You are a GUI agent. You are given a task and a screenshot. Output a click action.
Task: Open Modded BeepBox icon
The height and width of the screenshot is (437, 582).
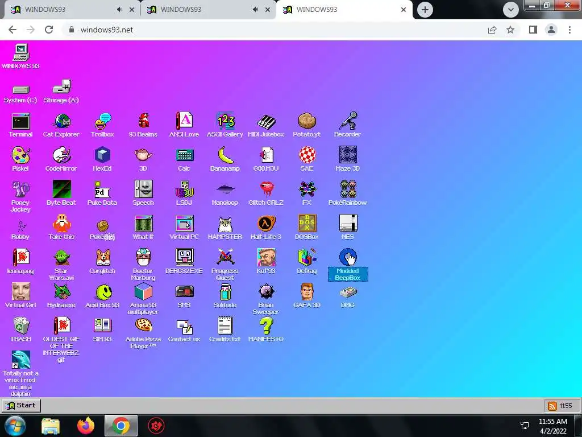[x=348, y=258]
